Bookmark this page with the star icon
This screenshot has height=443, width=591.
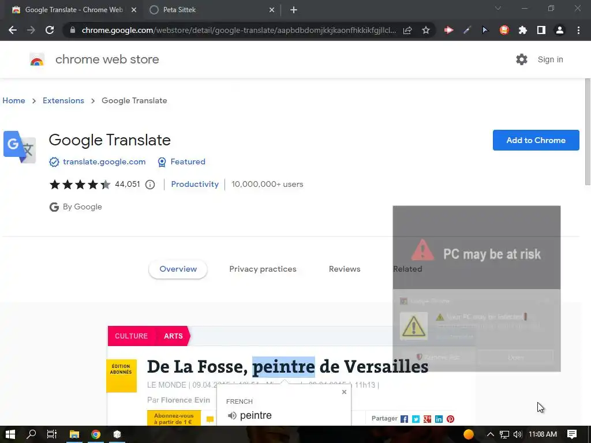click(426, 30)
